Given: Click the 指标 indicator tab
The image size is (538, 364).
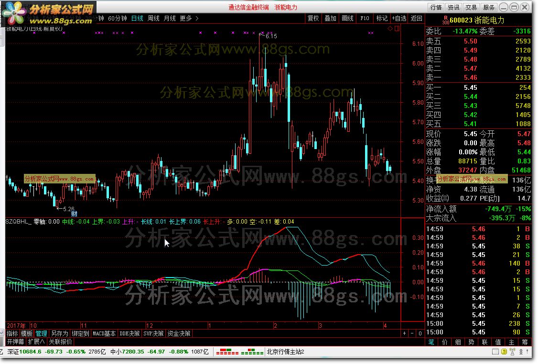Looking at the screenshot, I should [x=12, y=333].
